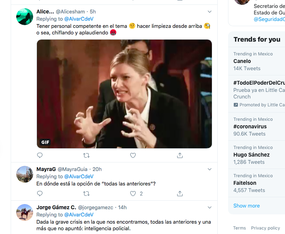Open Alicesham's profile avatar

[24, 17]
